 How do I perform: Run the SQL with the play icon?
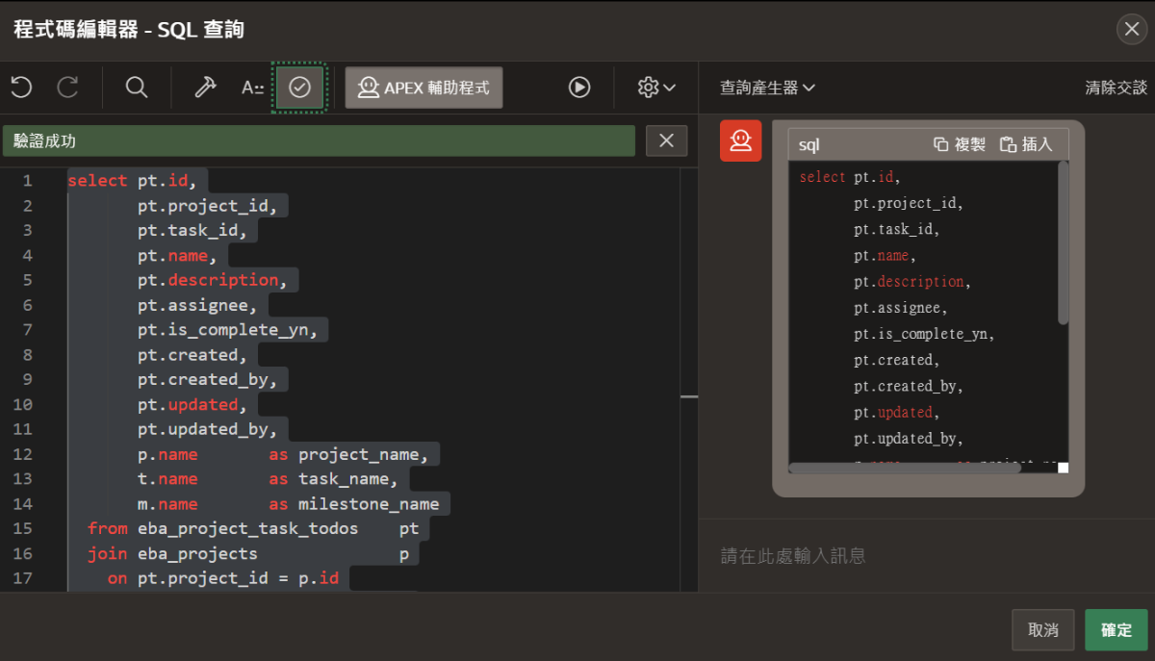click(579, 88)
